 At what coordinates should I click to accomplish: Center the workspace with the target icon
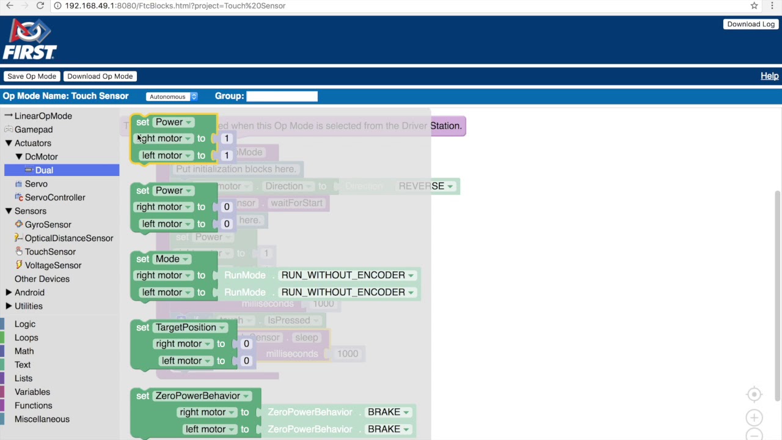tap(755, 394)
